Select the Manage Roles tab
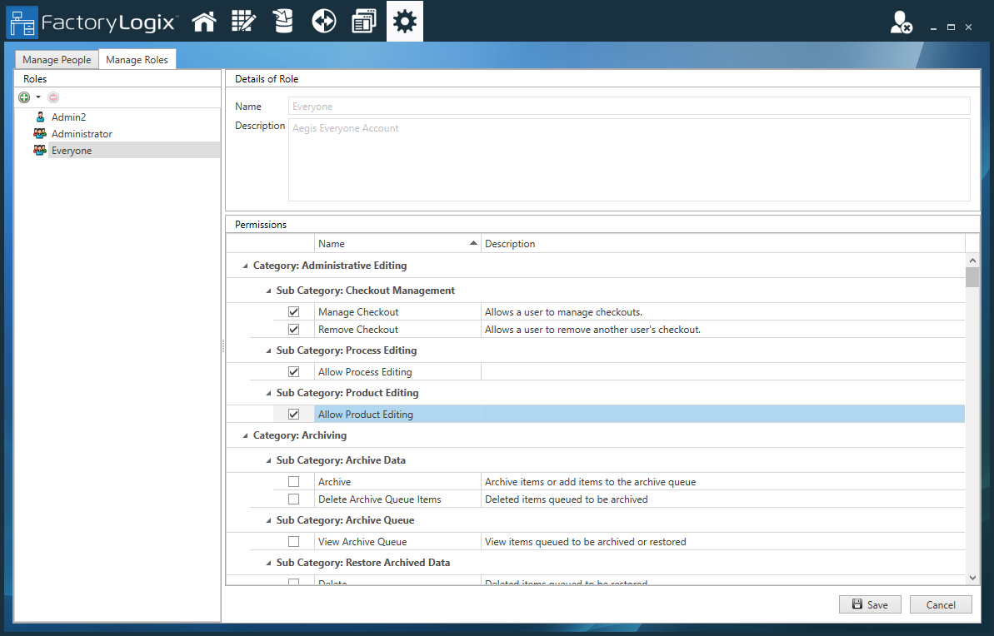The width and height of the screenshot is (994, 636). tap(137, 59)
